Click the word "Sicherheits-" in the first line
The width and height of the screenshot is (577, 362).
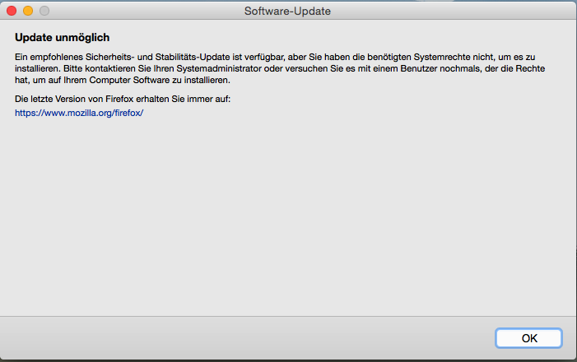110,57
